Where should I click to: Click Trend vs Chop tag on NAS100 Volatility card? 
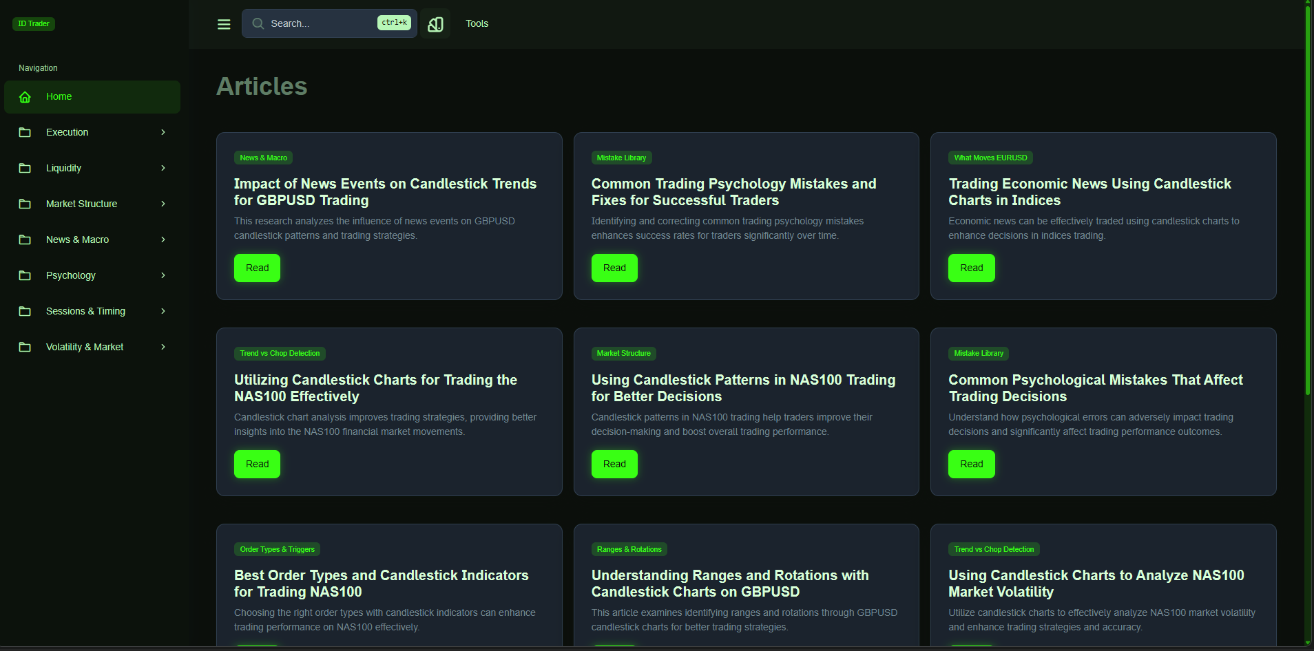click(994, 549)
